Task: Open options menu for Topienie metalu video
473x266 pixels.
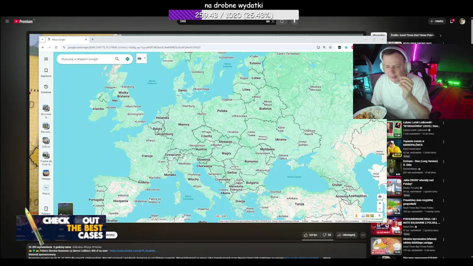Action: coord(443,142)
